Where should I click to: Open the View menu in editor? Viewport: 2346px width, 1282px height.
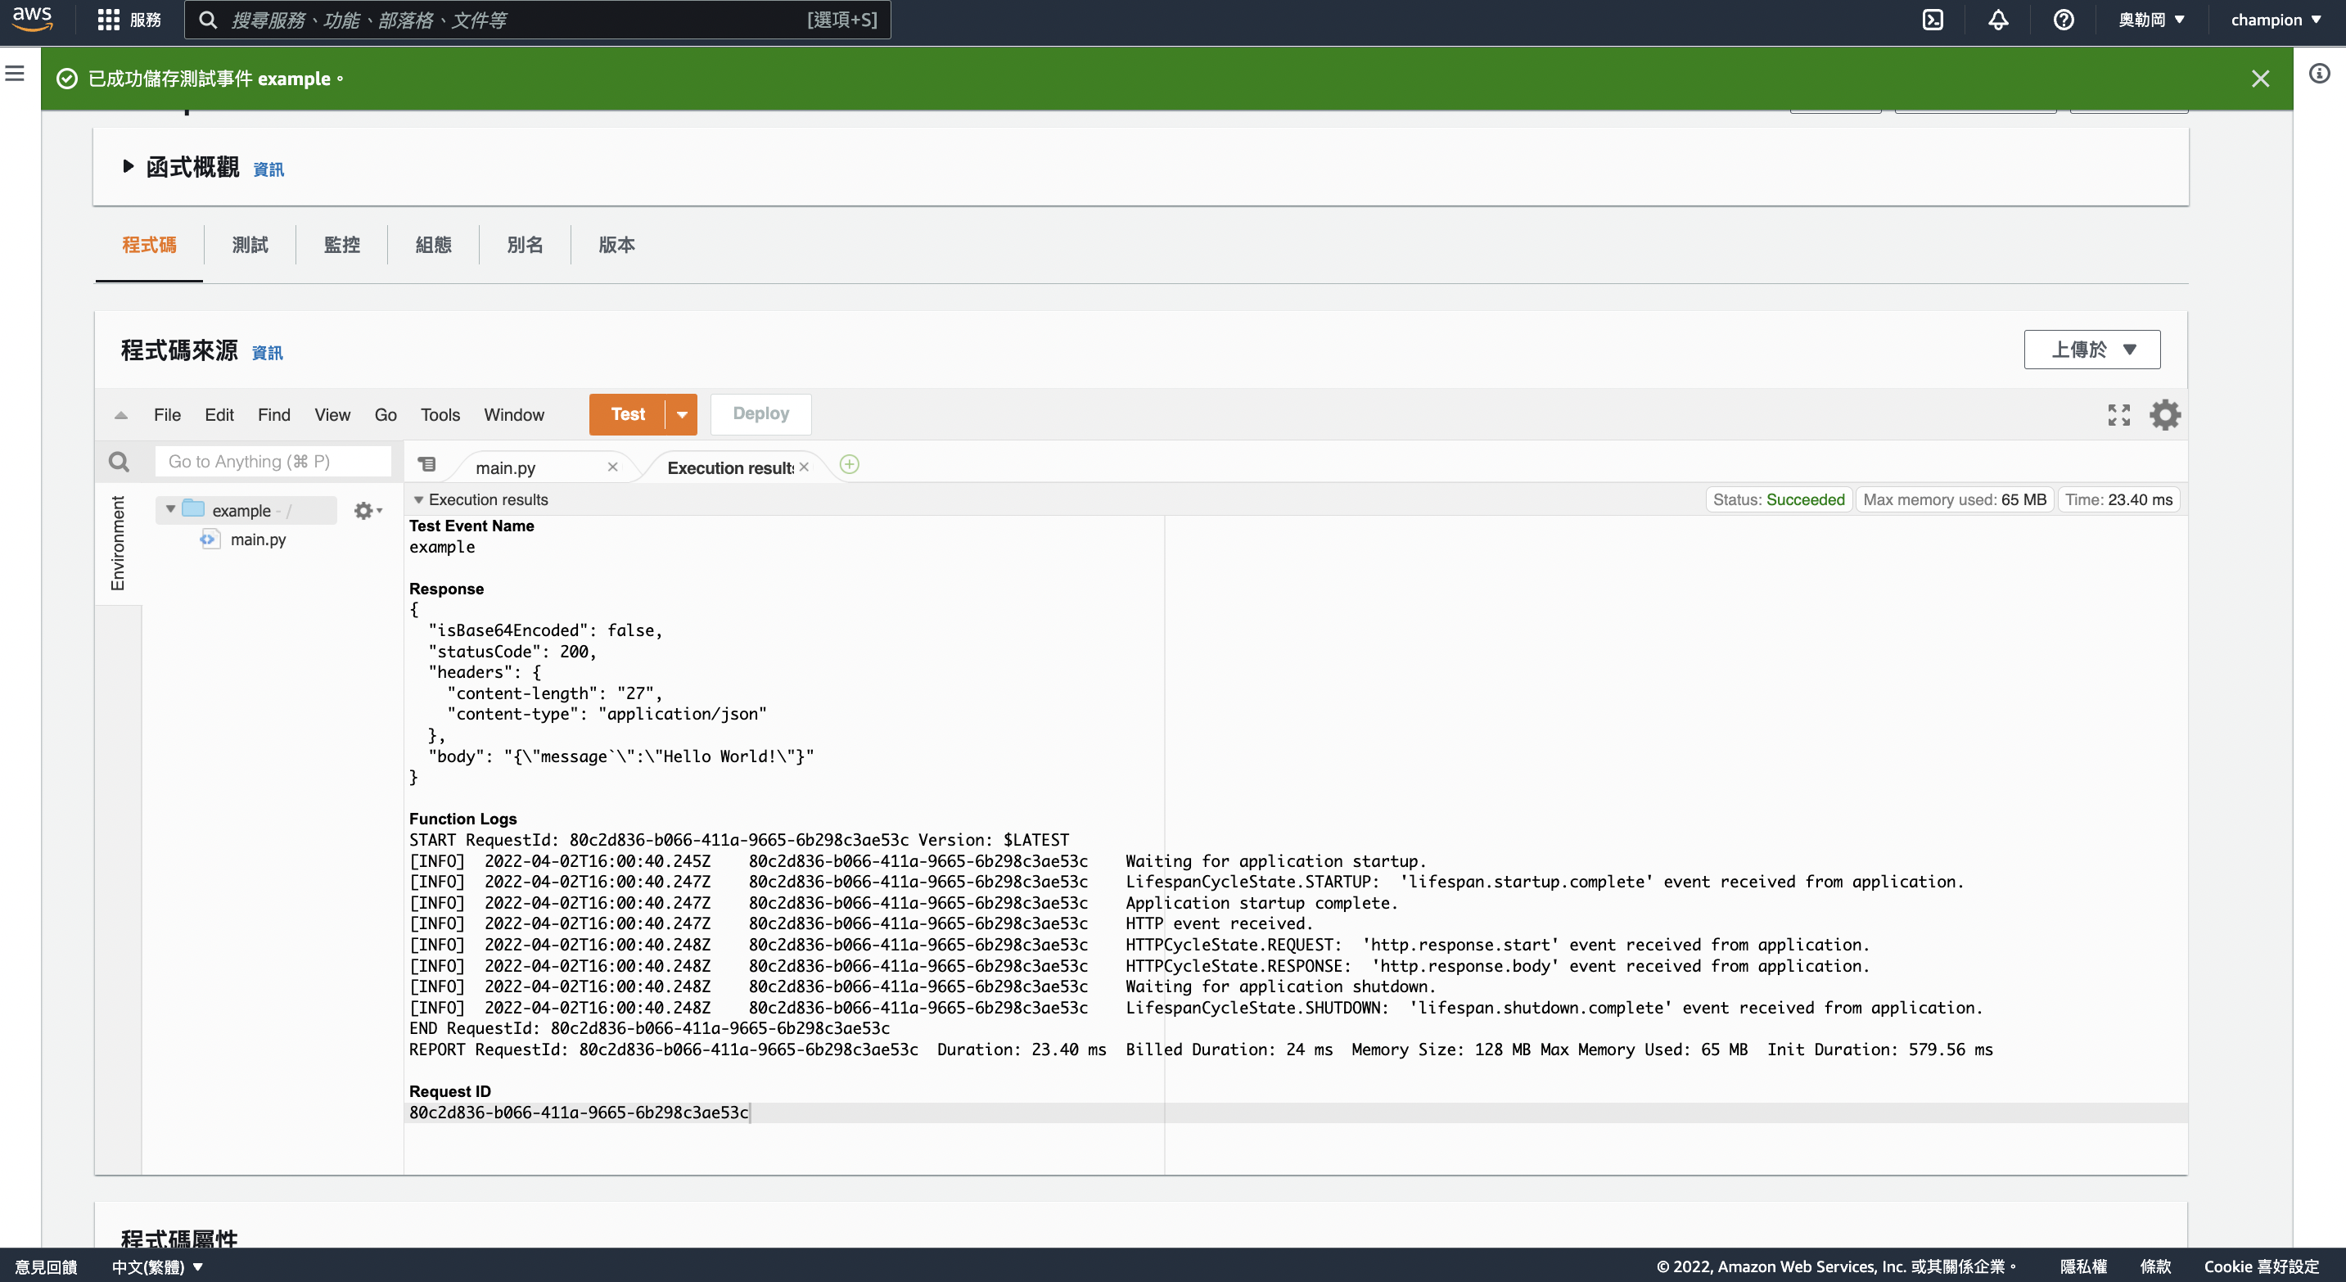332,415
